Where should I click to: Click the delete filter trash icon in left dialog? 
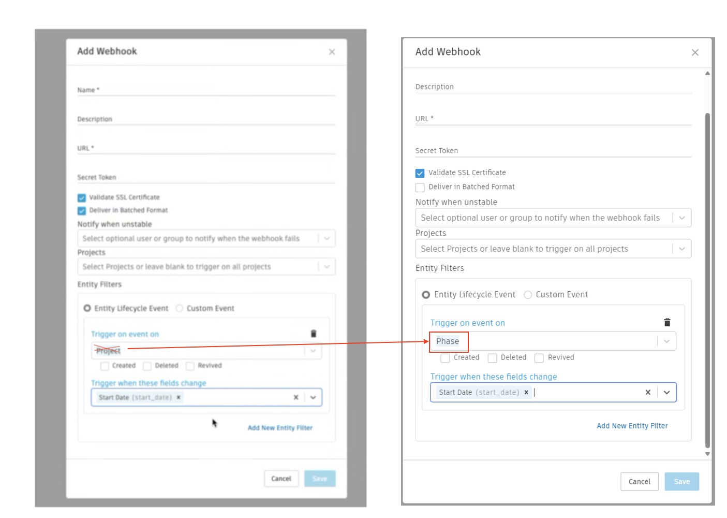click(315, 334)
